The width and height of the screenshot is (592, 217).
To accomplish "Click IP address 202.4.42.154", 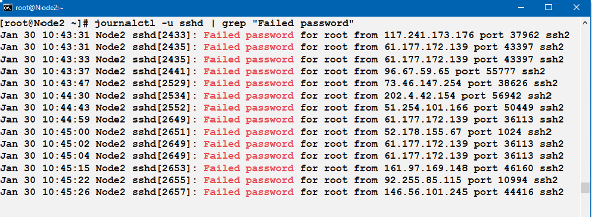I will tap(420, 96).
